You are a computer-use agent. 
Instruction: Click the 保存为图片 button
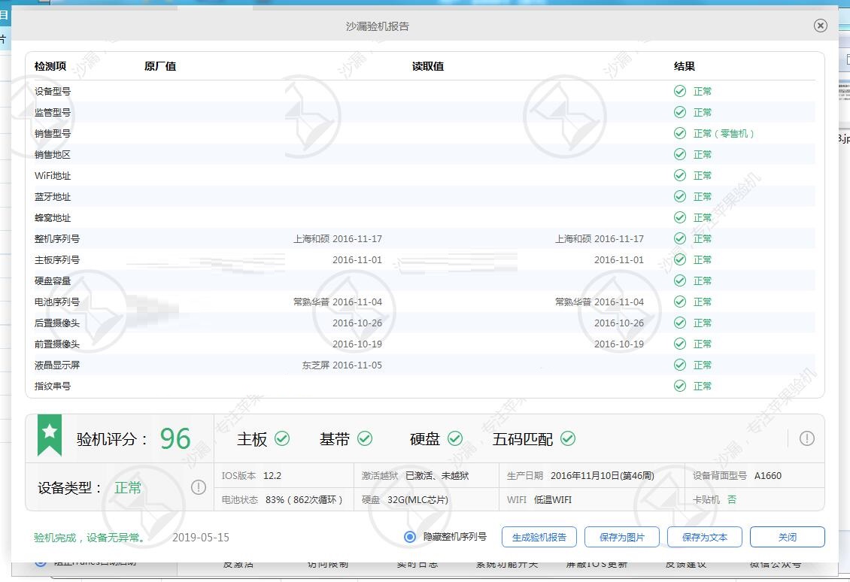tap(622, 537)
